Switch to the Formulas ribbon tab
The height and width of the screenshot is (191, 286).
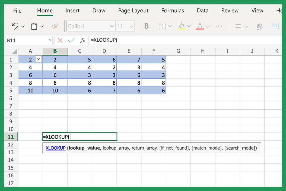[x=173, y=11]
